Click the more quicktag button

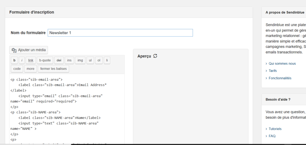pos(30,69)
